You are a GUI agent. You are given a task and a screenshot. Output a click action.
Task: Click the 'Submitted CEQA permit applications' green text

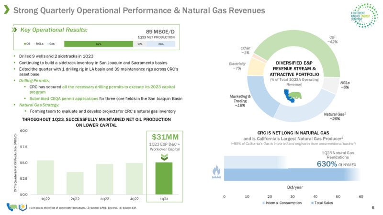click(x=64, y=99)
